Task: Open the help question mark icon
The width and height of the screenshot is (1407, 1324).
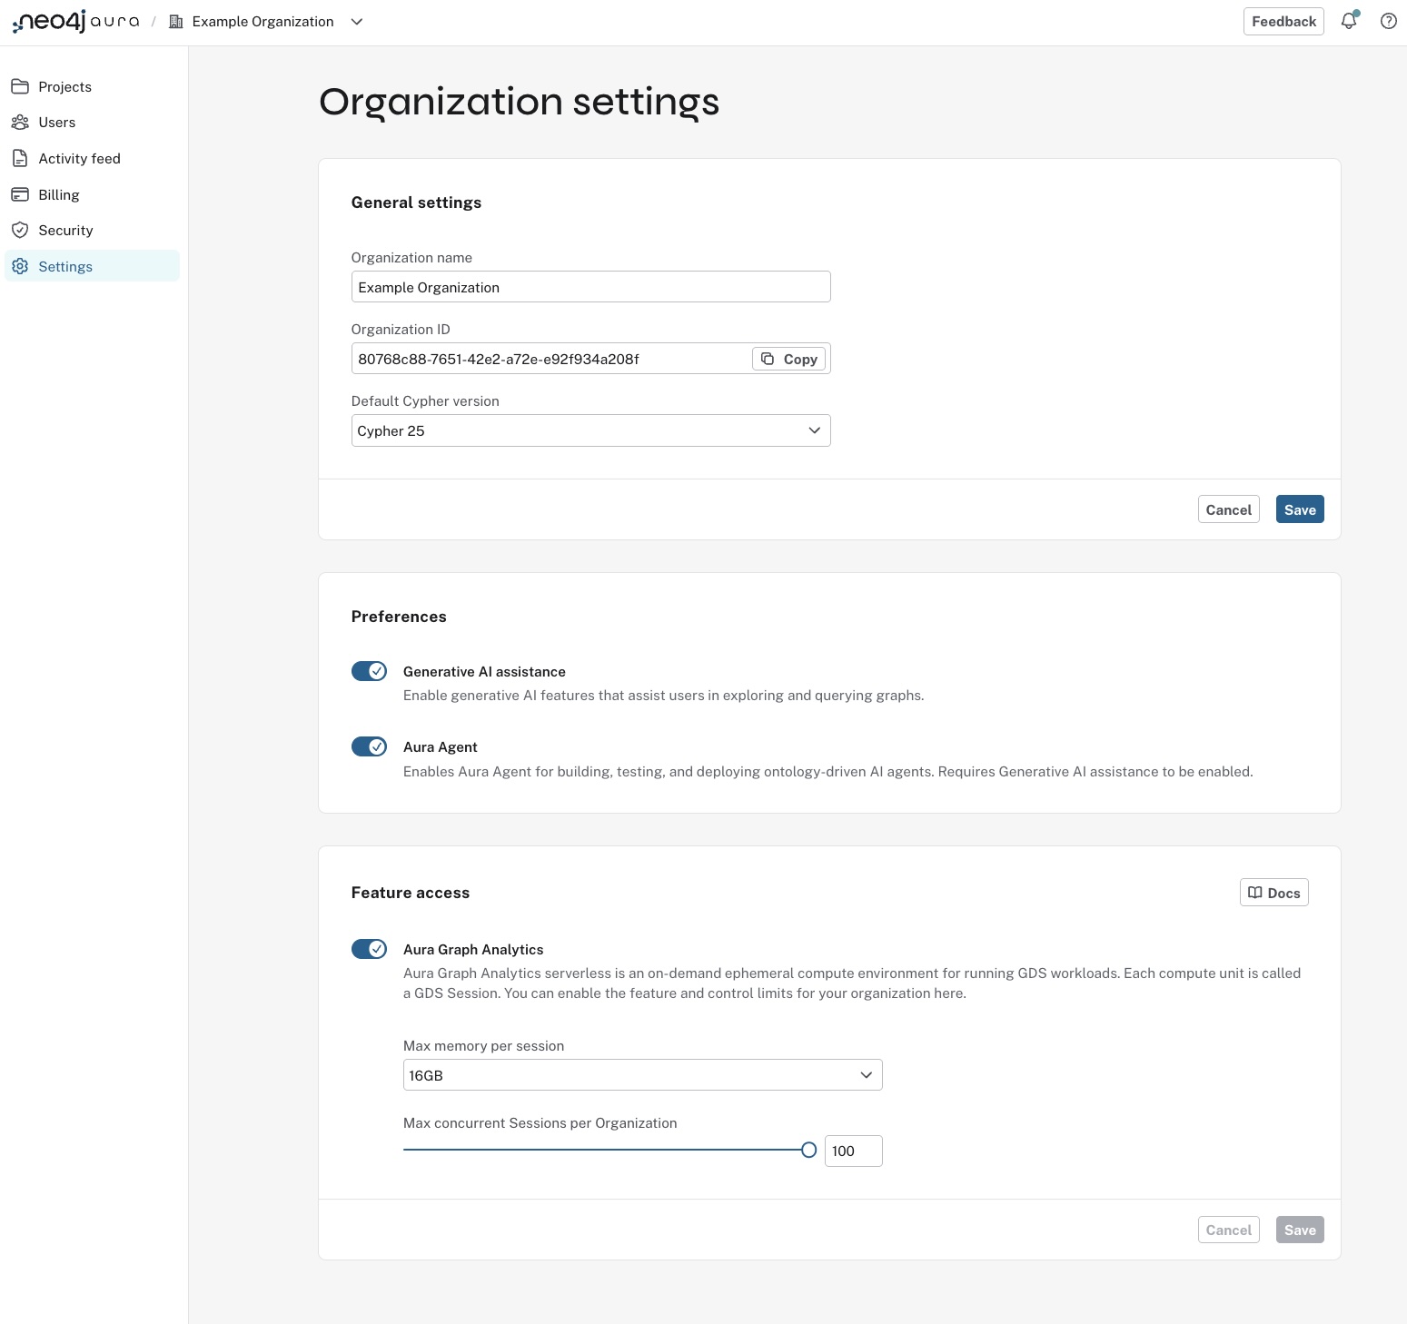Action: tap(1388, 21)
